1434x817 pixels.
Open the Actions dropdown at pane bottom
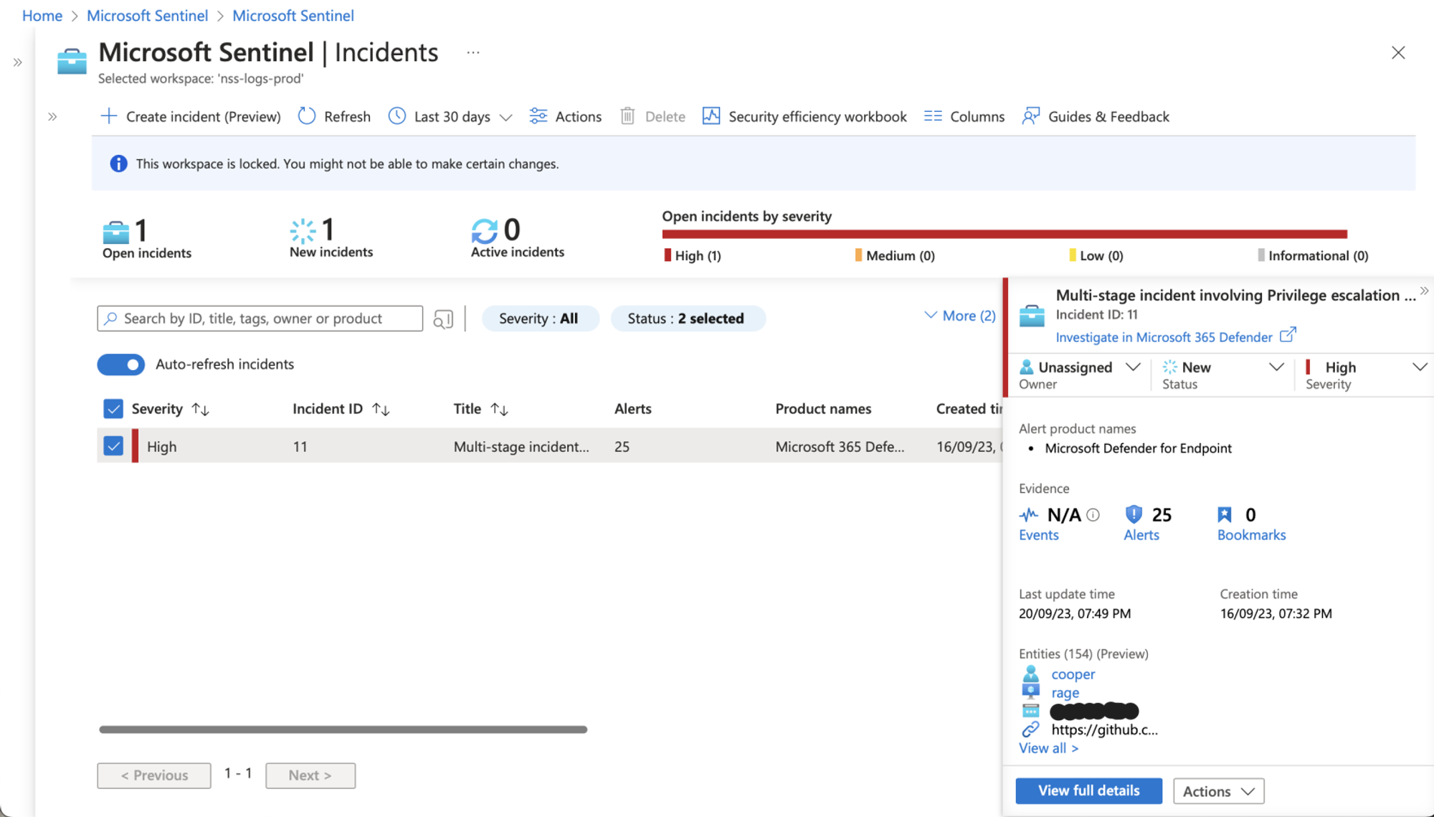pyautogui.click(x=1219, y=791)
